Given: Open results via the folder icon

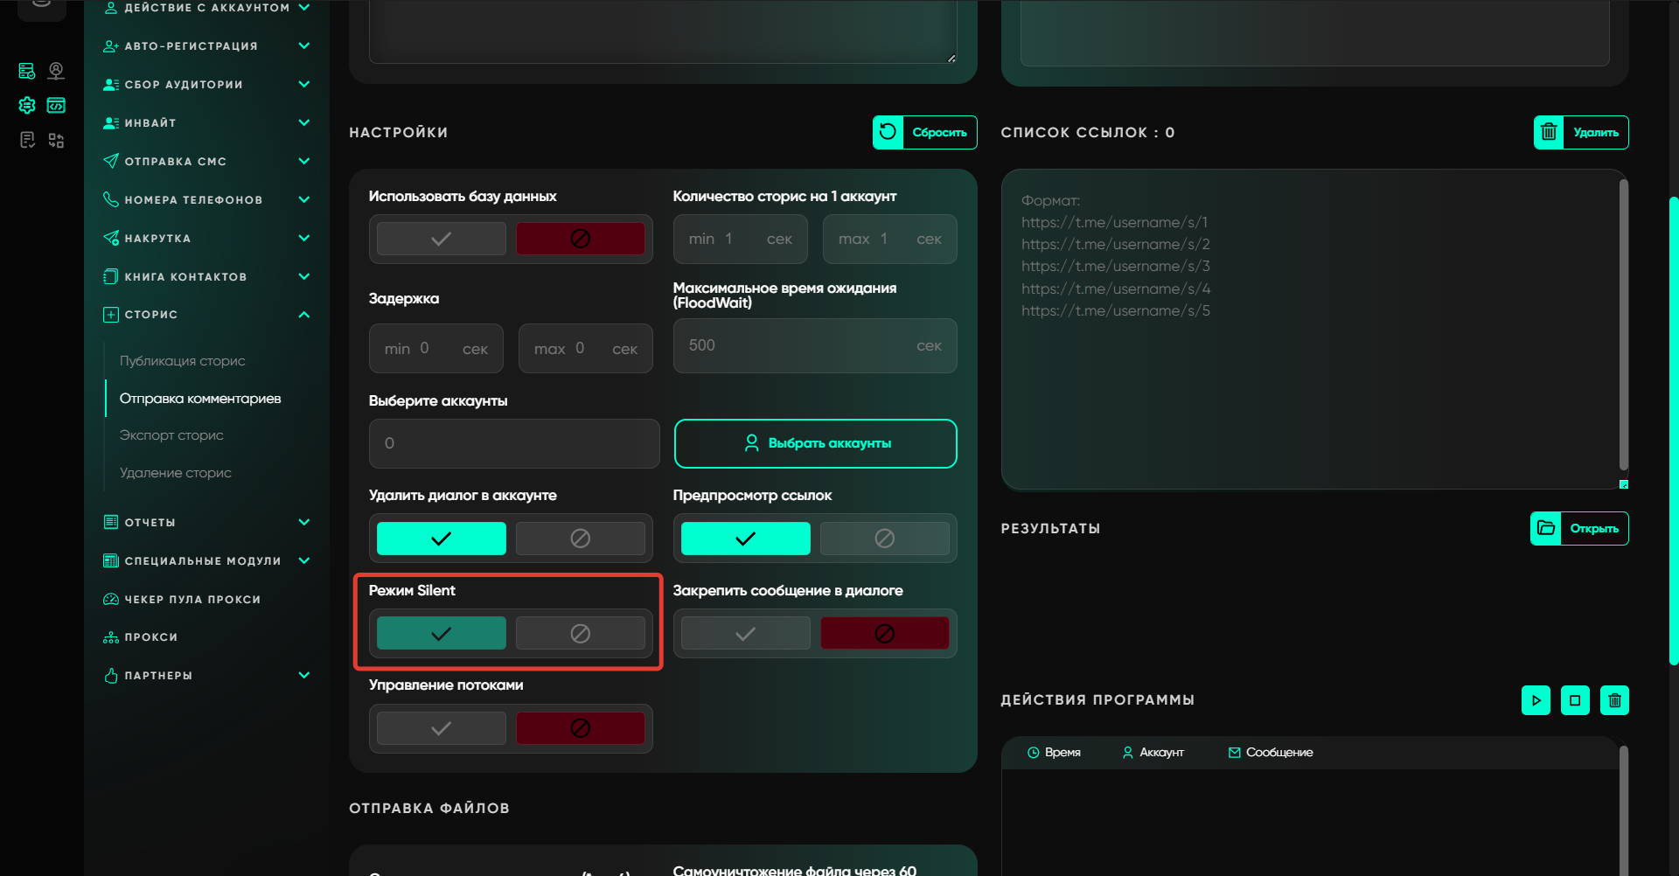Looking at the screenshot, I should click(x=1546, y=528).
